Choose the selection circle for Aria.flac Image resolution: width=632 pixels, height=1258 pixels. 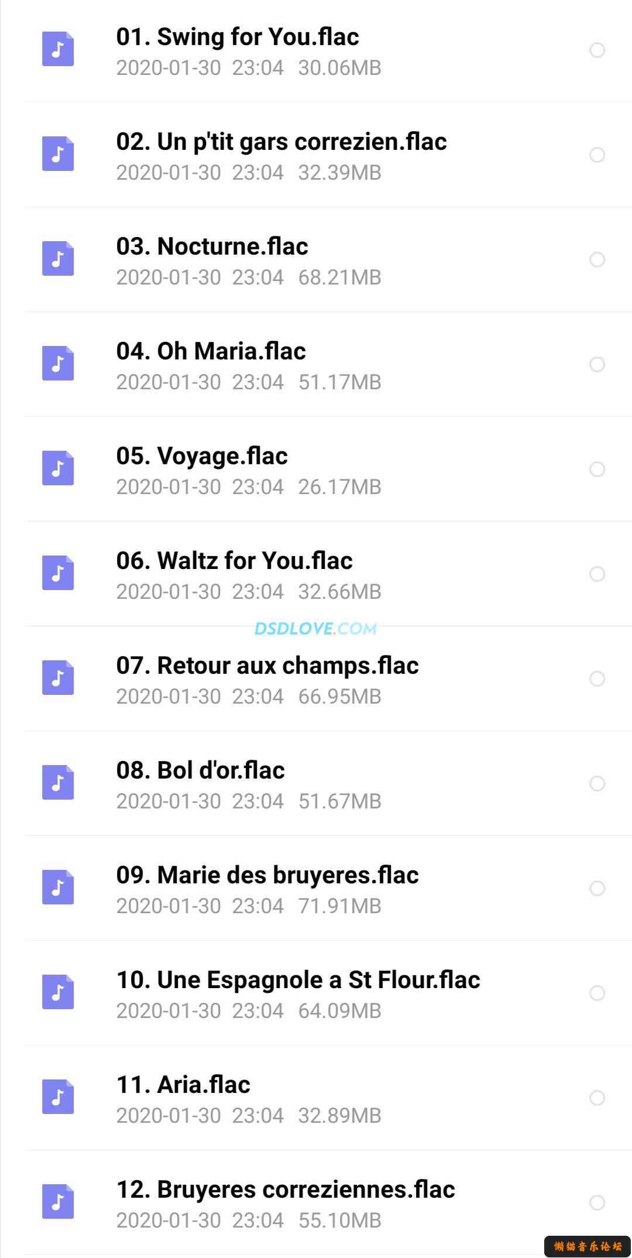click(x=597, y=1098)
